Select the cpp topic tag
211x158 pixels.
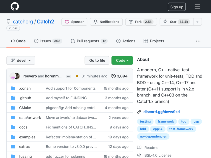[x=196, y=122]
